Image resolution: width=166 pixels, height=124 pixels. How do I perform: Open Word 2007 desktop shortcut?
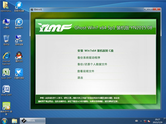(x=6, y=91)
